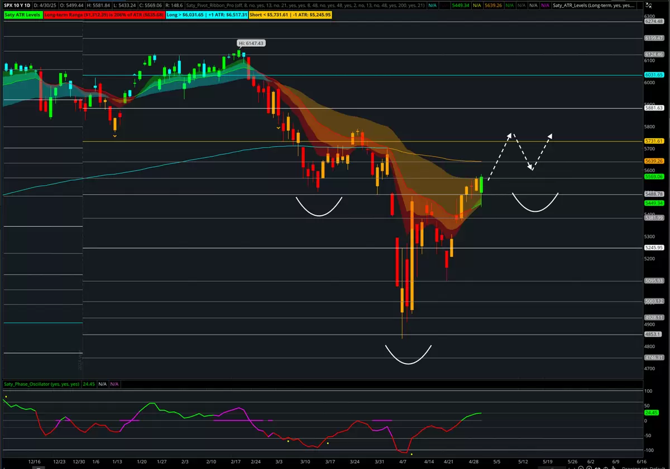Viewport: 670px width, 469px height.
Task: Click the cyan 6031.65 price level bubble
Action: click(x=653, y=75)
